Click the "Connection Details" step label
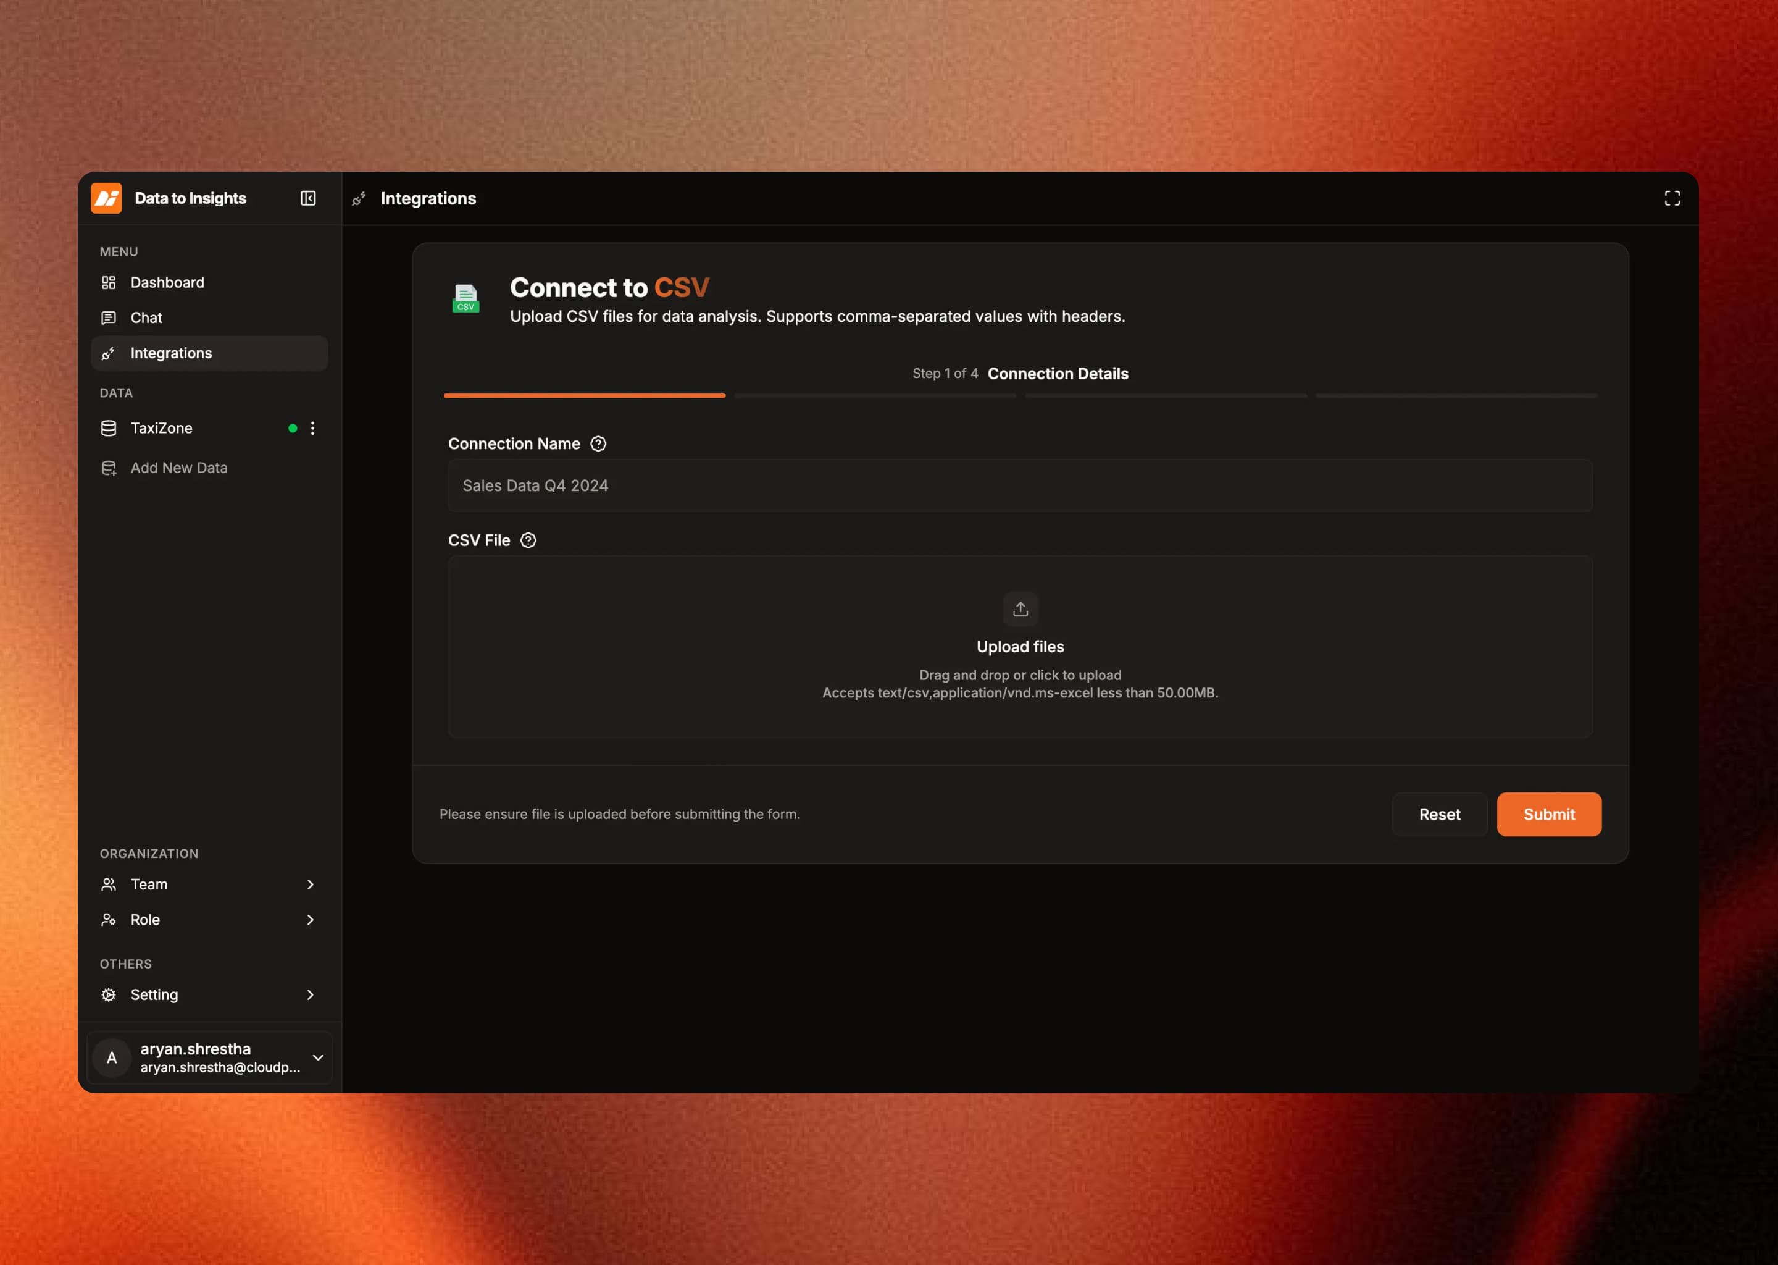 (x=1058, y=374)
